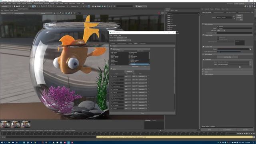256x144 pixels.
Task: Open the Show menu in the Outliner
Action: click(x=172, y=11)
